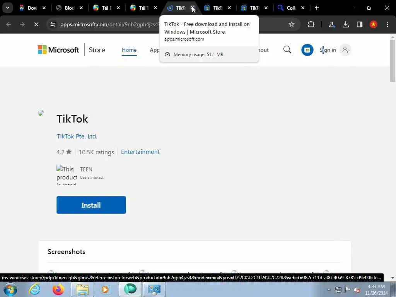The image size is (396, 297).
Task: Click the blue Microsoft Store app icon
Action: (307, 50)
